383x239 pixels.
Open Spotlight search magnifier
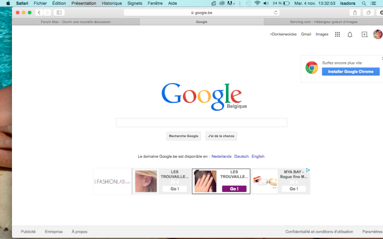click(x=364, y=3)
